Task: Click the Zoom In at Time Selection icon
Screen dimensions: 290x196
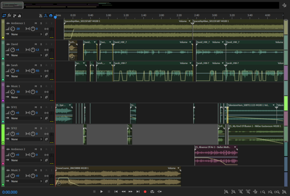Action: [x=278, y=191]
